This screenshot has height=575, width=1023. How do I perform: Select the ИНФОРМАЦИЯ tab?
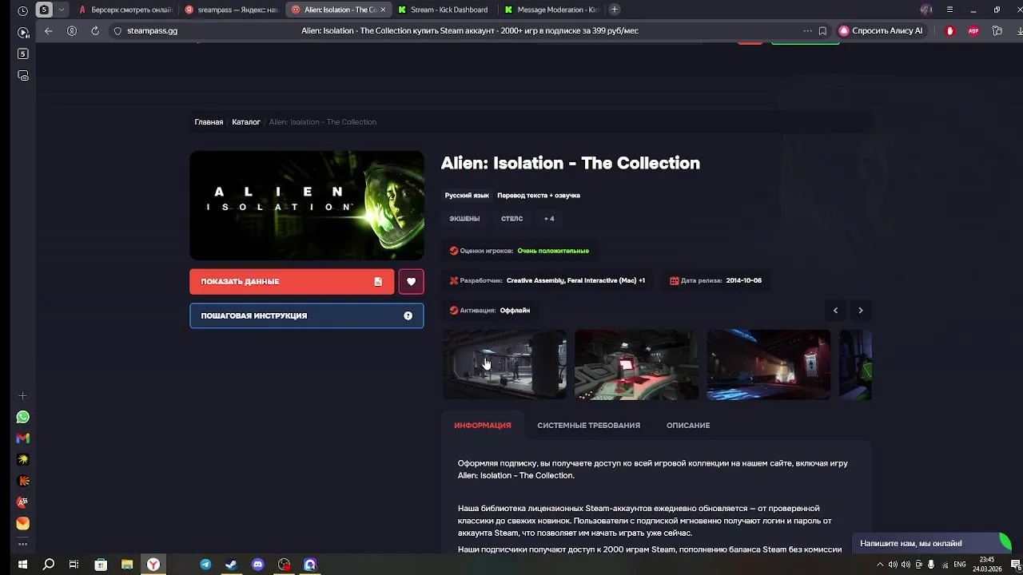coord(483,425)
